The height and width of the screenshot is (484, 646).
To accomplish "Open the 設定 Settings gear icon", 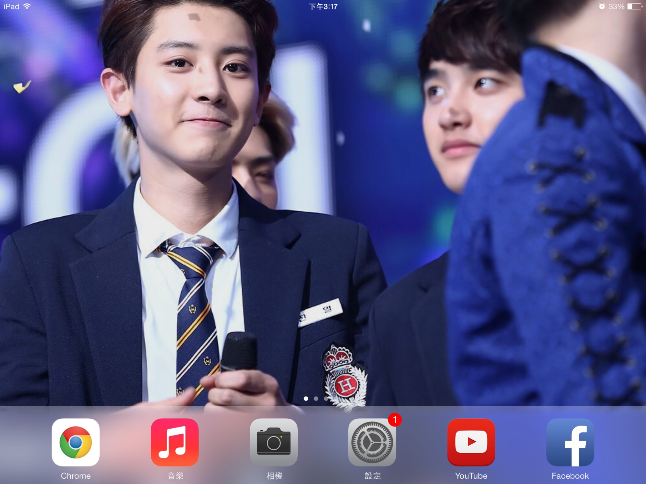I will [372, 442].
